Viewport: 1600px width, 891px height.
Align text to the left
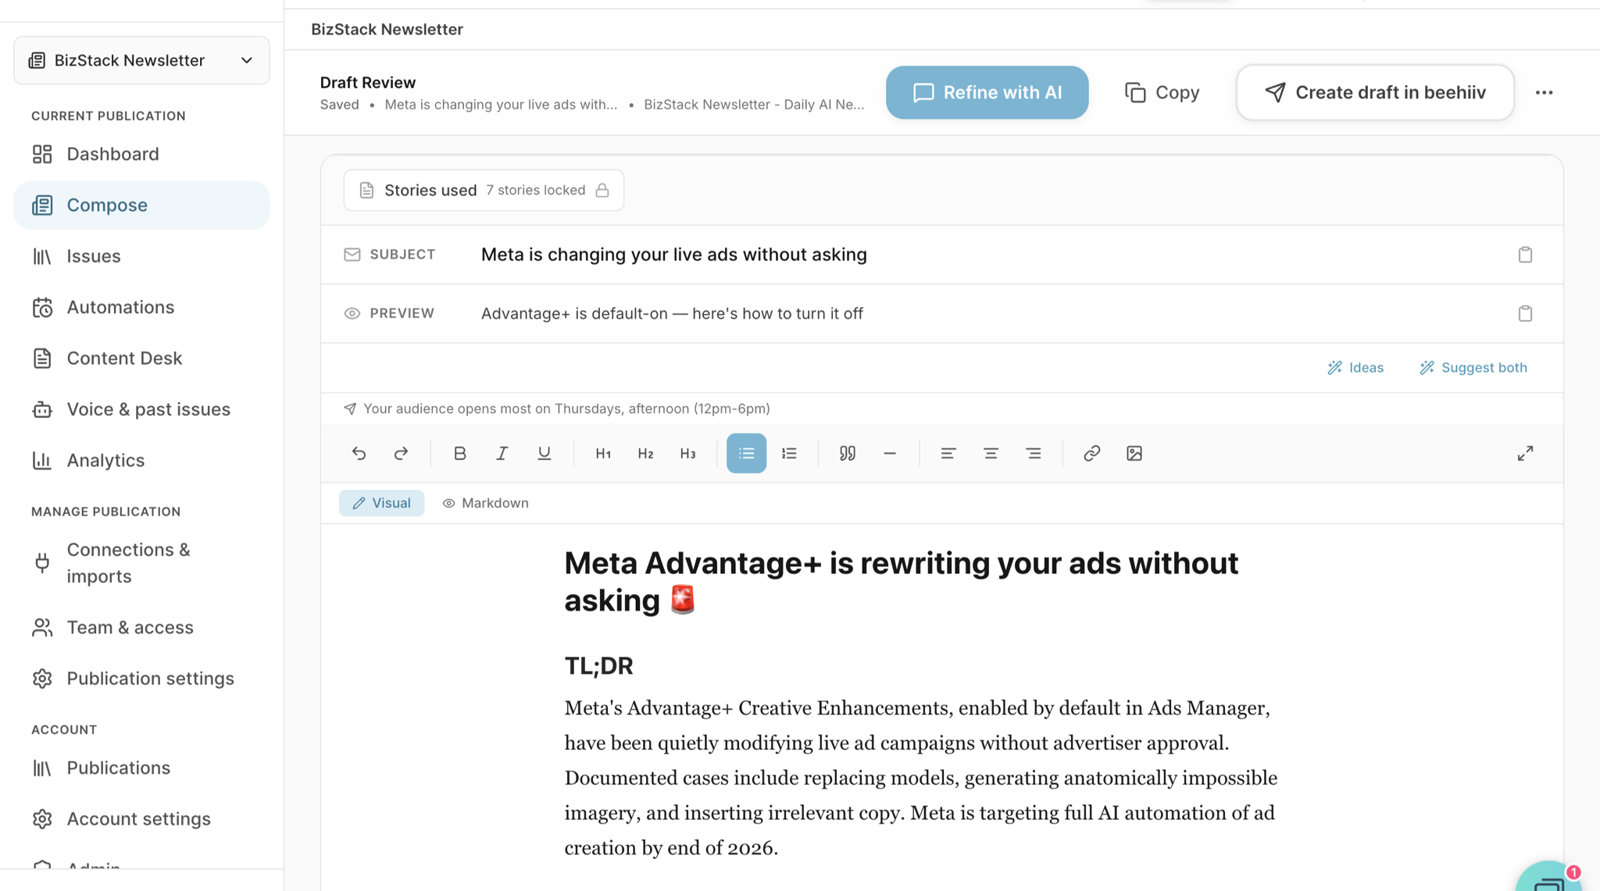click(x=948, y=453)
